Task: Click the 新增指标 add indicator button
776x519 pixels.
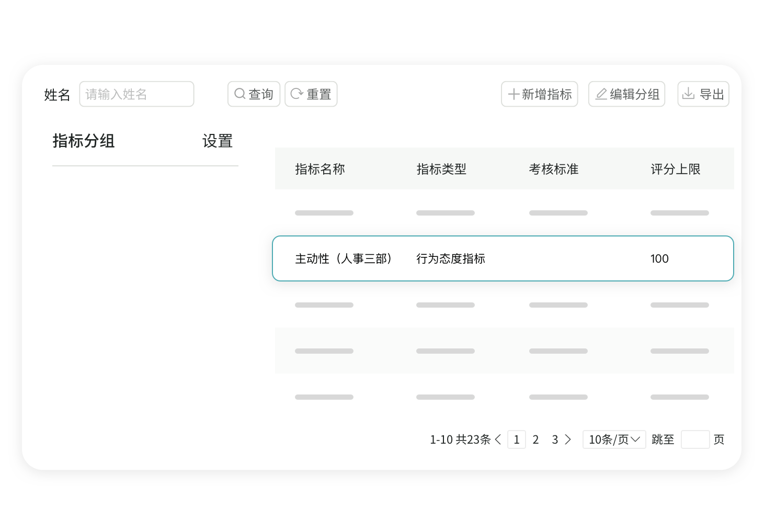Action: [540, 94]
